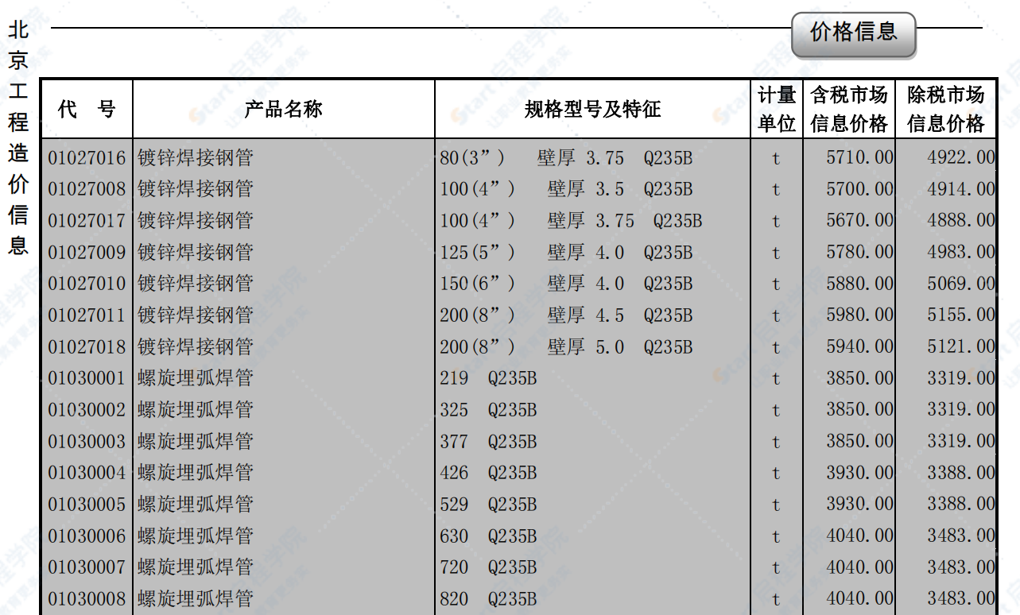Click tax-excluded price 4914.00
Screen dimensions: 1020x615
coord(960,189)
